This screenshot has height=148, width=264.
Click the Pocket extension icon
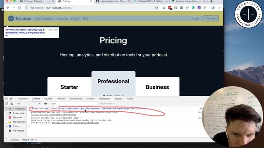click(x=176, y=8)
